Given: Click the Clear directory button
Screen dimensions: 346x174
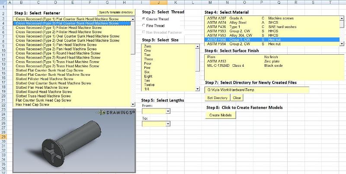Looking at the screenshot, I should click(237, 98).
